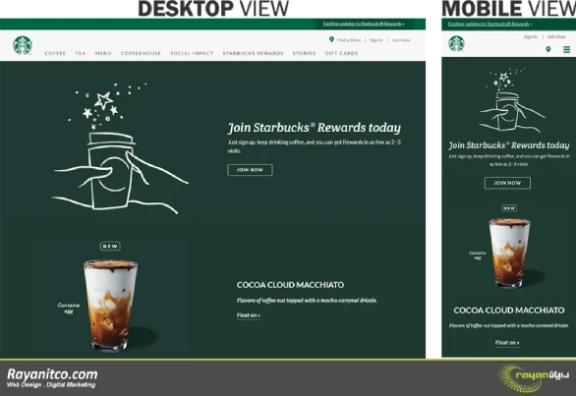
Task: Click Sign in link in desktop header
Action: pos(376,40)
